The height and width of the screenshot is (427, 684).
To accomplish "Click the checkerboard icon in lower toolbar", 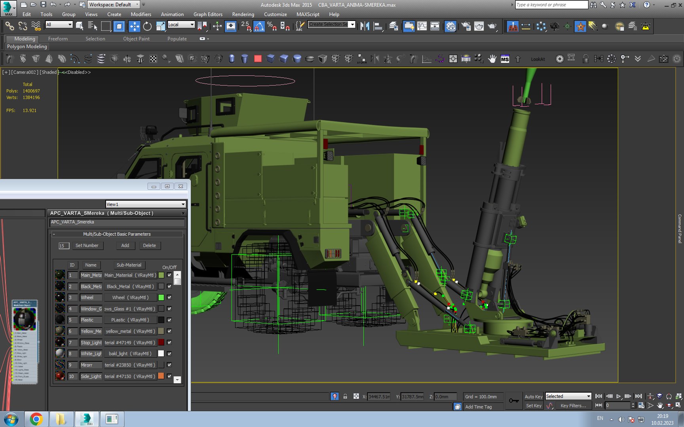I will coord(153,59).
